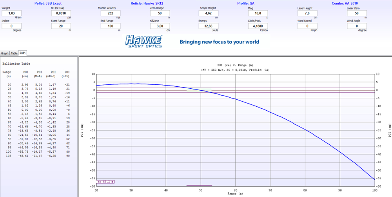The image size is (392, 197).
Task: Click the Hawke Sport Optics logo
Action: [x=144, y=41]
